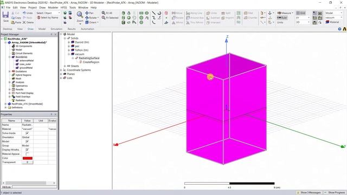This screenshot has height=195, width=347.
Task: Click the Units button
Action: click(x=280, y=22)
